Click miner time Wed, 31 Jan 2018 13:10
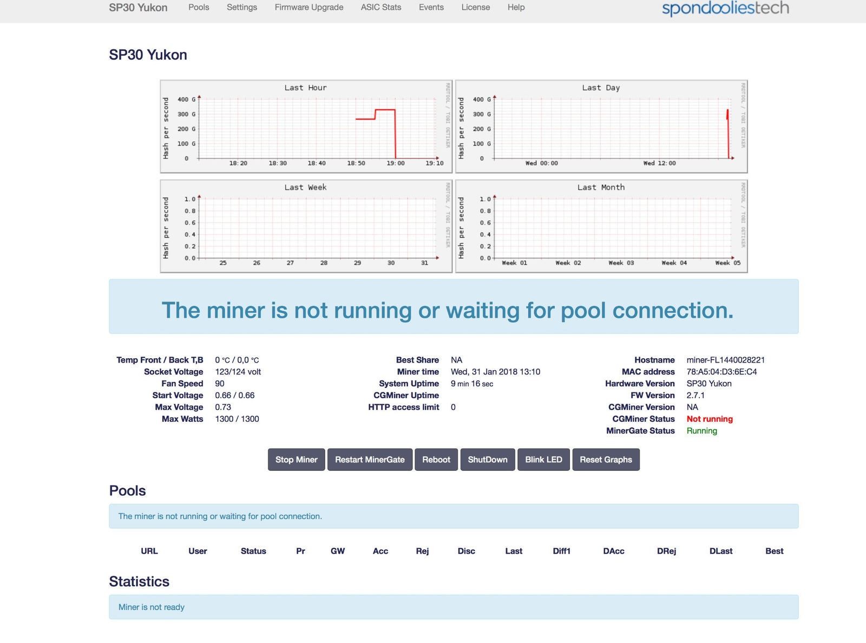This screenshot has height=643, width=866. tap(495, 372)
